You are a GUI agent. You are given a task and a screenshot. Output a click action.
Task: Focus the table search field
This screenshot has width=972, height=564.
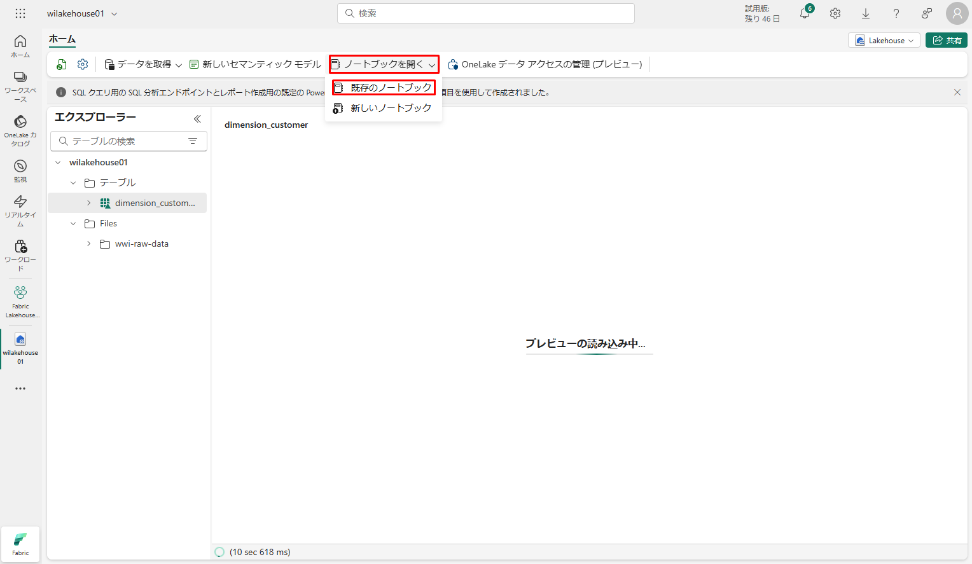tap(128, 141)
